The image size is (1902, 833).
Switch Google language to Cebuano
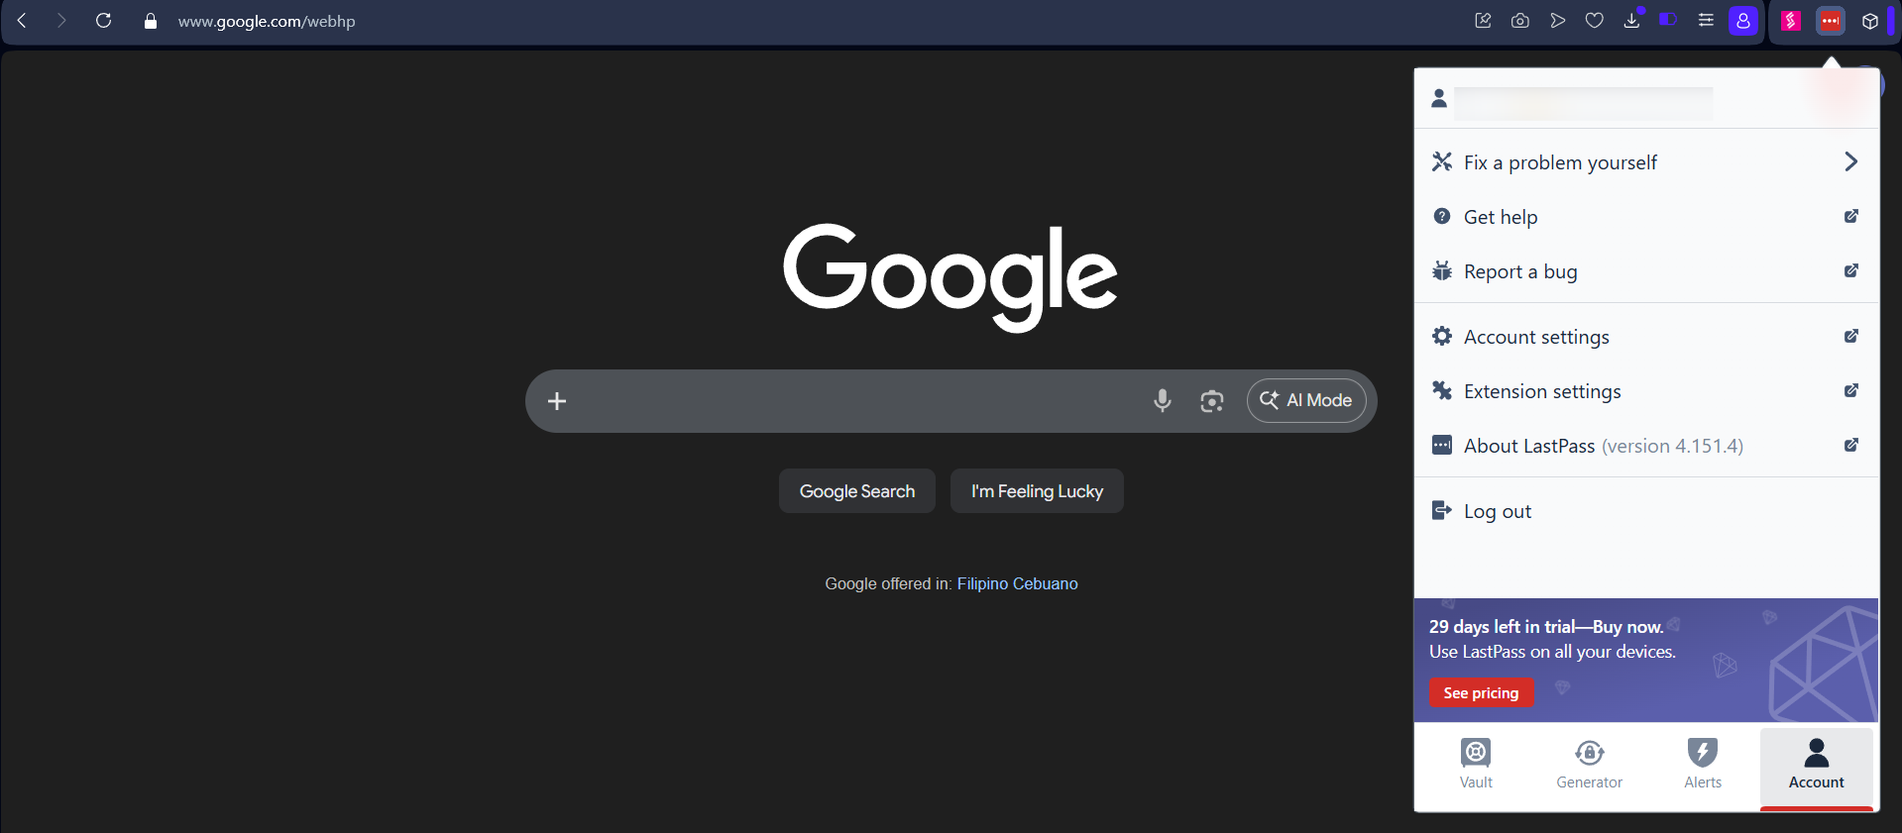1046,584
